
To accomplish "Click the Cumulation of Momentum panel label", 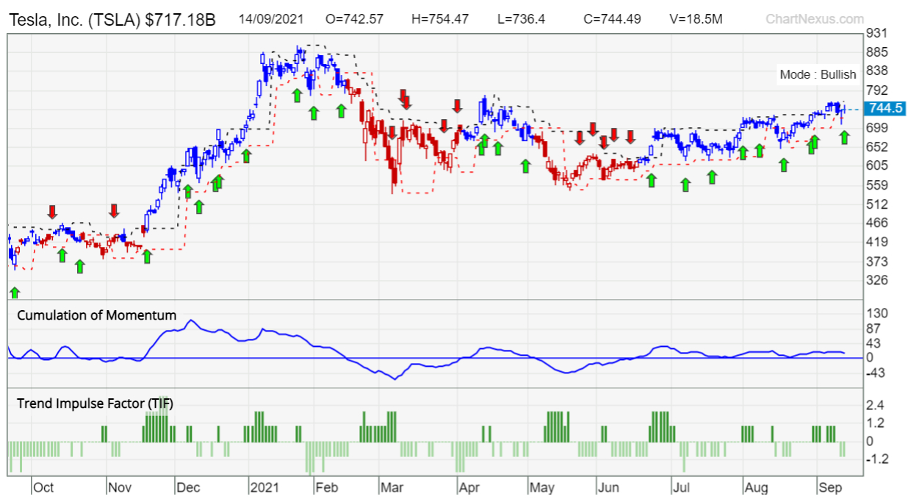I will tap(96, 315).
